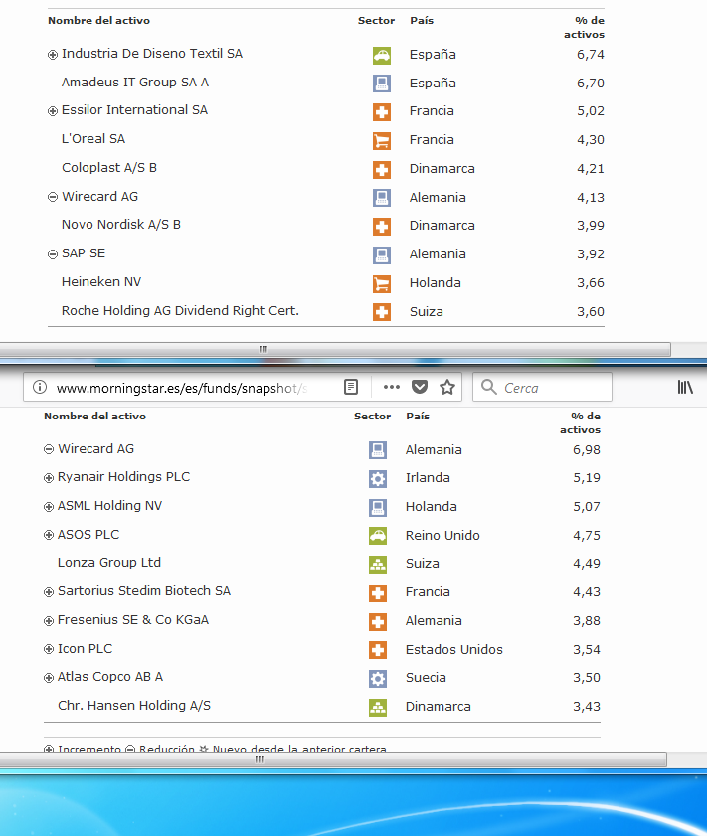
Task: Click materials sector icon for Chr. Hansen Holding
Action: click(378, 707)
